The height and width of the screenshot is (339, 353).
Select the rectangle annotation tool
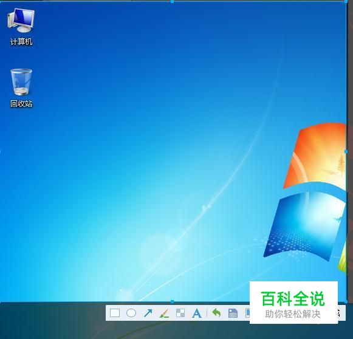pyautogui.click(x=115, y=313)
